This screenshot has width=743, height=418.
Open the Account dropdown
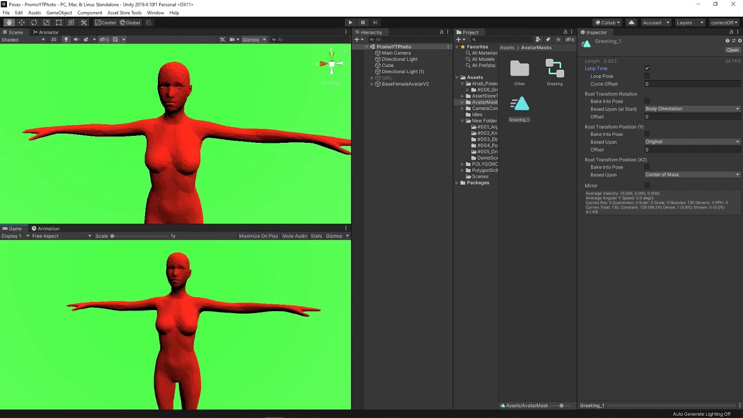tap(655, 23)
